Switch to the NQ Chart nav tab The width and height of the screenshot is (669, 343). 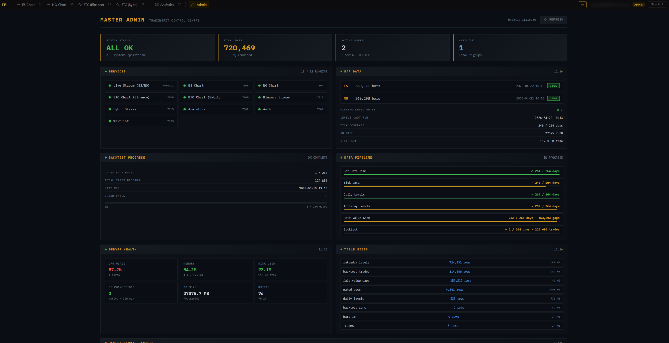coord(56,5)
